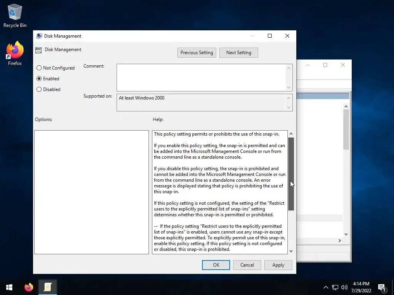The image size is (394, 295).
Task: Click the Help pane scroll down arrow
Action: (x=291, y=251)
